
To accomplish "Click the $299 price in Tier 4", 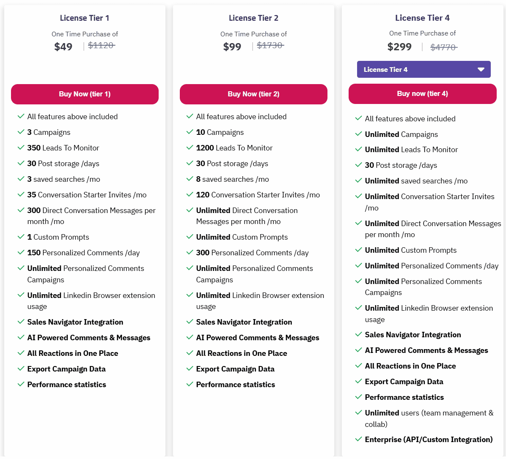I will click(x=399, y=46).
